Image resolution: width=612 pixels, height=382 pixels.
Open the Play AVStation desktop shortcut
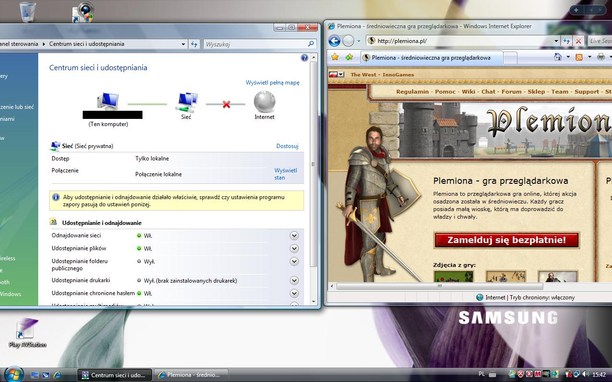(27, 333)
